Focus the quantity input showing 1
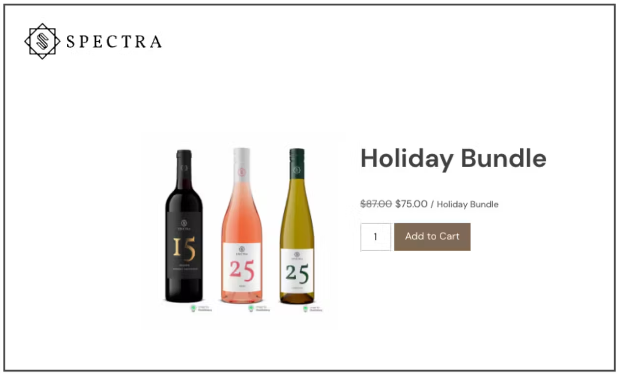Image resolution: width=620 pixels, height=375 pixels. (x=376, y=237)
